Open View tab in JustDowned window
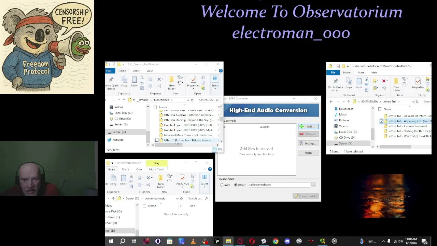 coord(150,71)
